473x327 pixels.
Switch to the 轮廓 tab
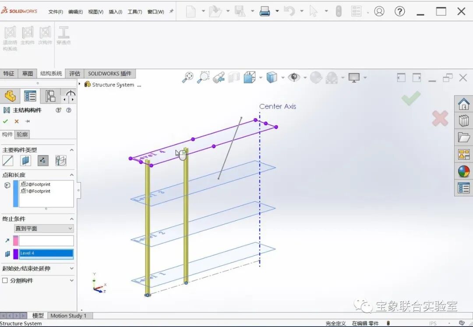(22, 134)
